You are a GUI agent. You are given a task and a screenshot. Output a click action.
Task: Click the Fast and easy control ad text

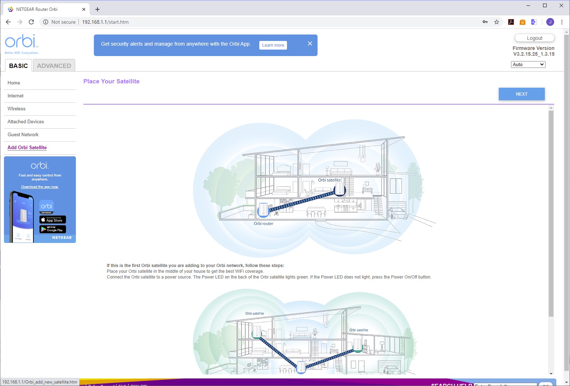40,177
